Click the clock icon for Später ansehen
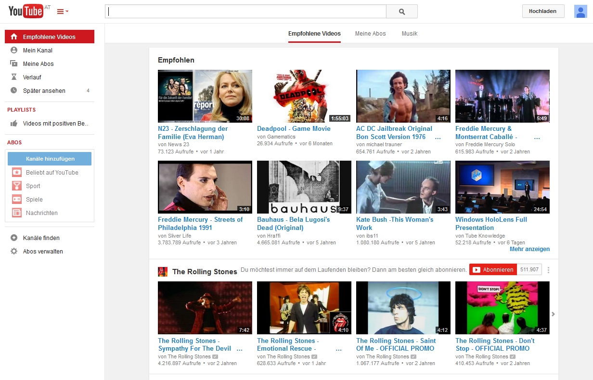593x380 pixels. tap(14, 90)
